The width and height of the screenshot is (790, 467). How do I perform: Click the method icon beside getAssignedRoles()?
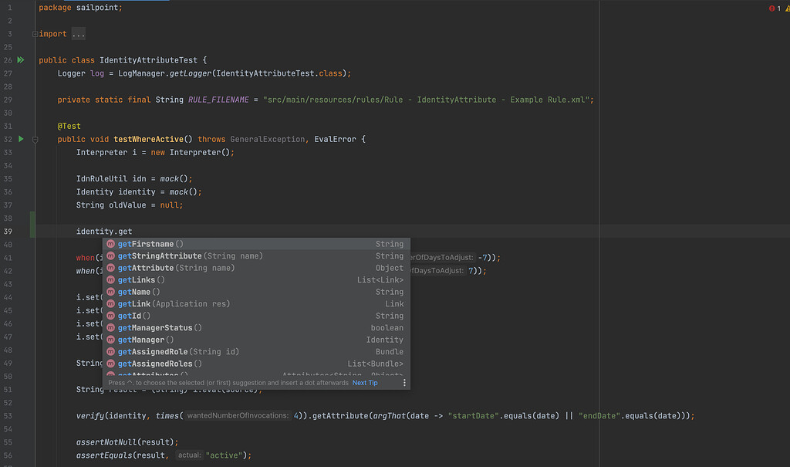point(112,364)
